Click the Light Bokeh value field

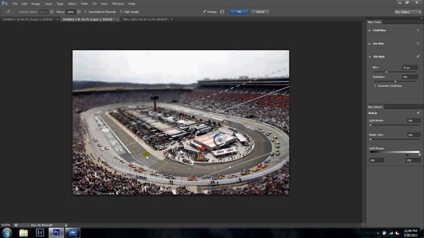pyautogui.click(x=413, y=120)
